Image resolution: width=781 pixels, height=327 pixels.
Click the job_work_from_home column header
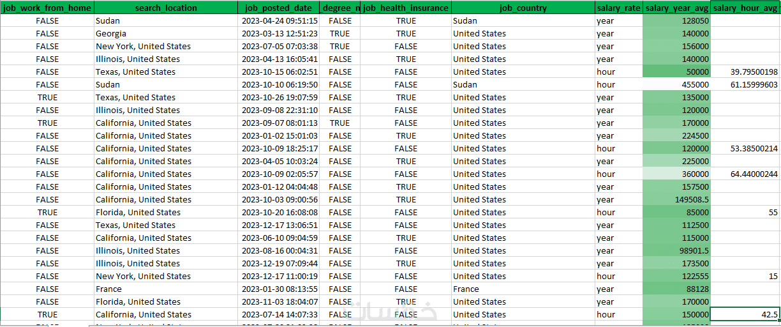pyautogui.click(x=47, y=8)
